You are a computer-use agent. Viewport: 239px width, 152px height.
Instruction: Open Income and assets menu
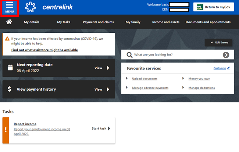click(166, 22)
